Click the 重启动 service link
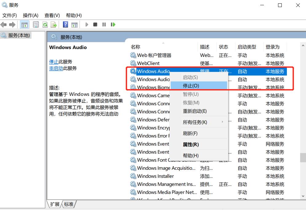Image resolution: width=306 pixels, height=210 pixels. point(56,68)
